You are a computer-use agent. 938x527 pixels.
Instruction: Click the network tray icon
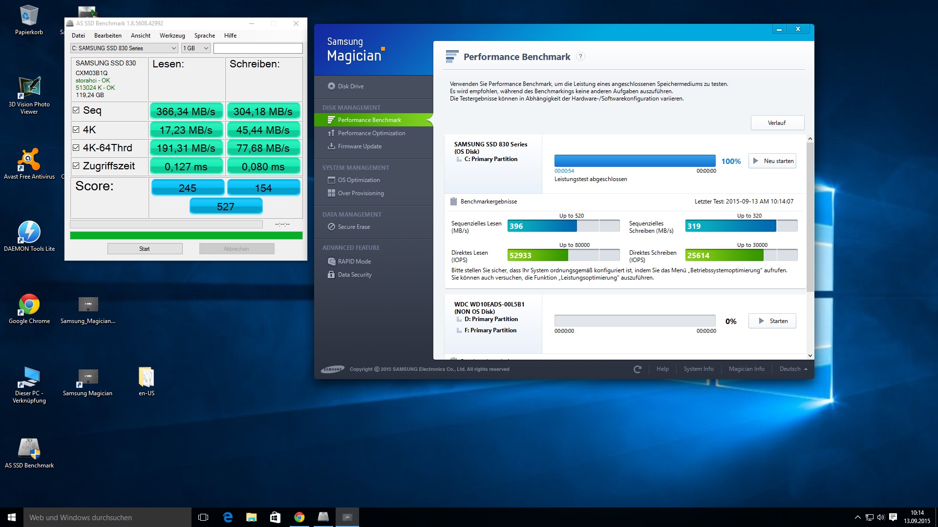[869, 517]
